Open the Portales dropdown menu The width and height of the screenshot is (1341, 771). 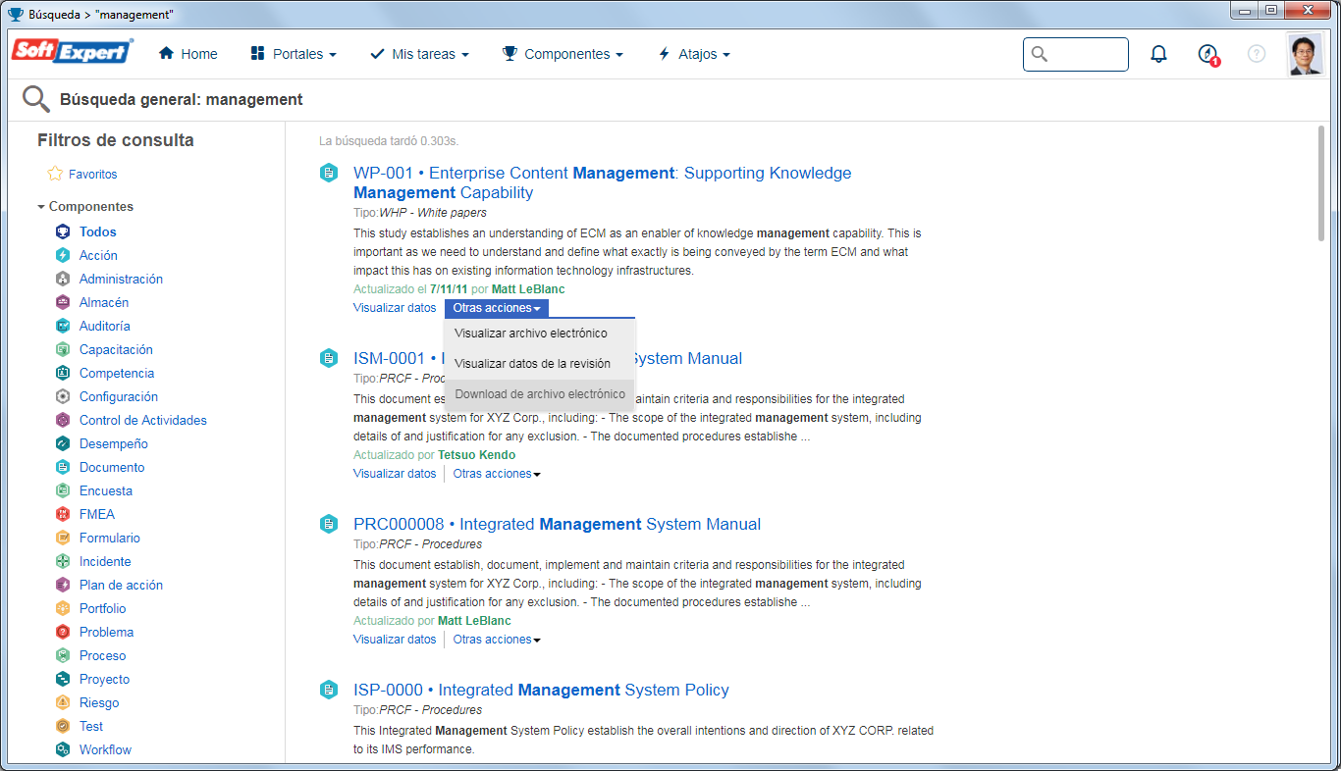click(294, 54)
